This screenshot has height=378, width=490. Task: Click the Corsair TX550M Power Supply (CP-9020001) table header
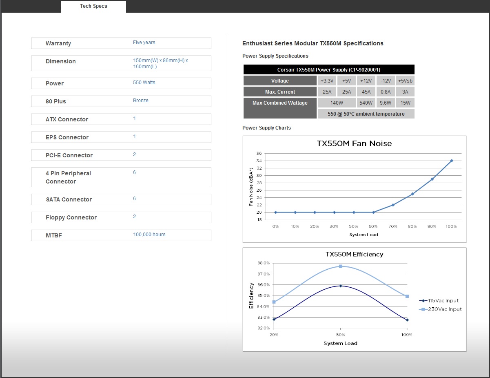[329, 70]
